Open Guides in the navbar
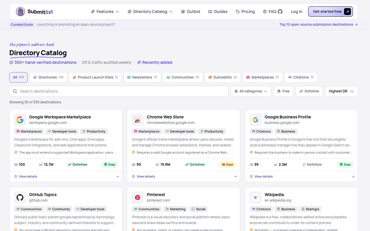The image size is (370, 231). 218,12
